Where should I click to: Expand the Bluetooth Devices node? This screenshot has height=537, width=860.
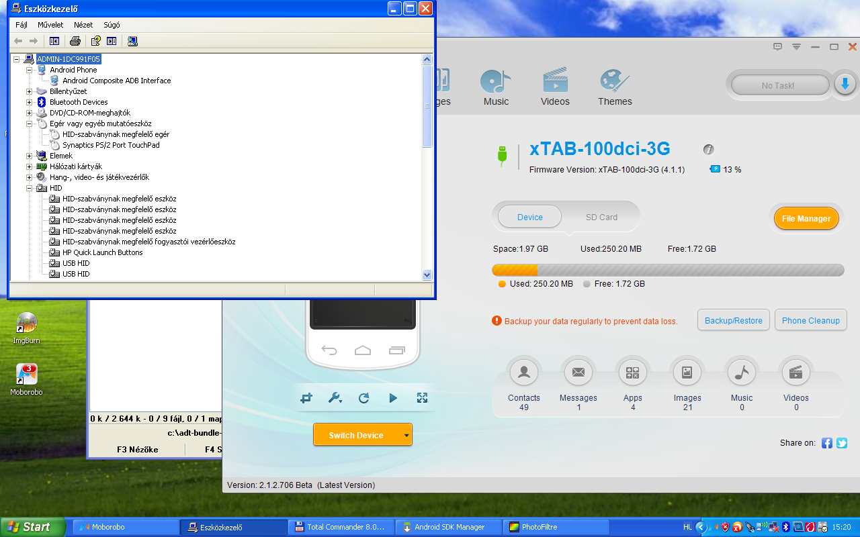[30, 102]
